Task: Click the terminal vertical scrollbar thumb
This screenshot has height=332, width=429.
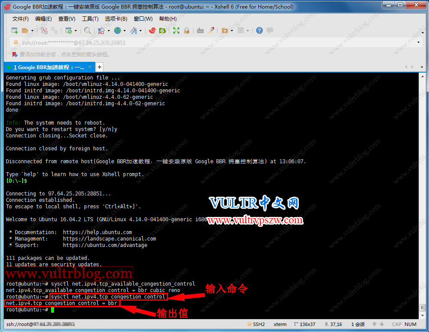Action: point(423,308)
